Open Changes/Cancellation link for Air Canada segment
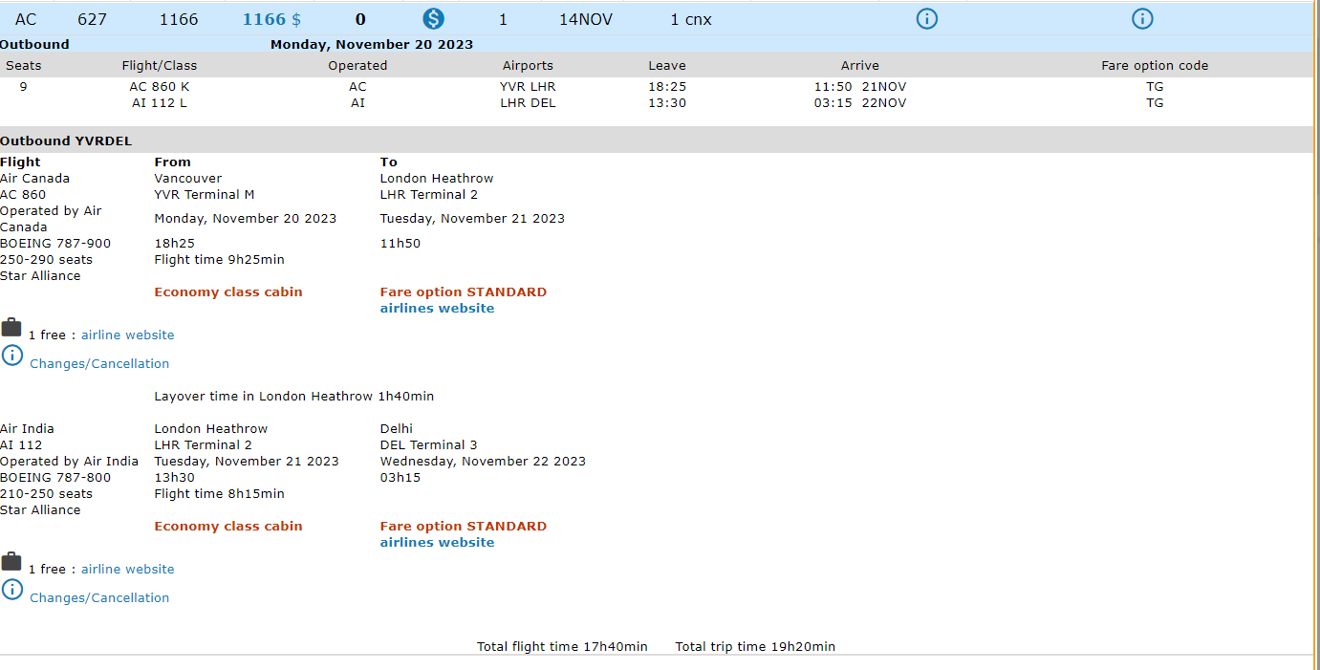Viewport: 1320px width, 670px height. click(99, 364)
